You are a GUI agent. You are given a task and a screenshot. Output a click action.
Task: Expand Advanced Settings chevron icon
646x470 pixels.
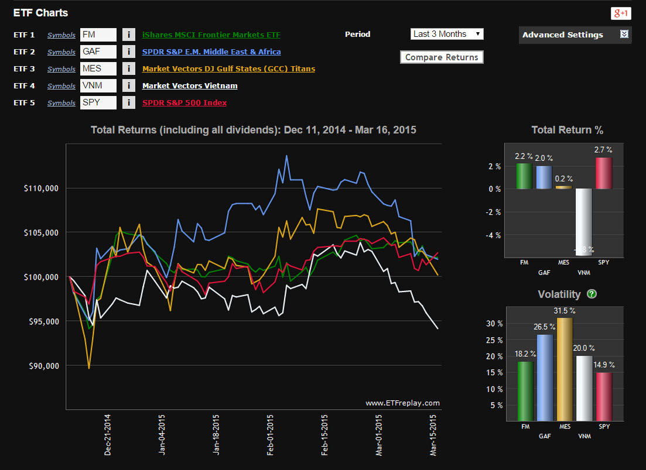tap(624, 35)
